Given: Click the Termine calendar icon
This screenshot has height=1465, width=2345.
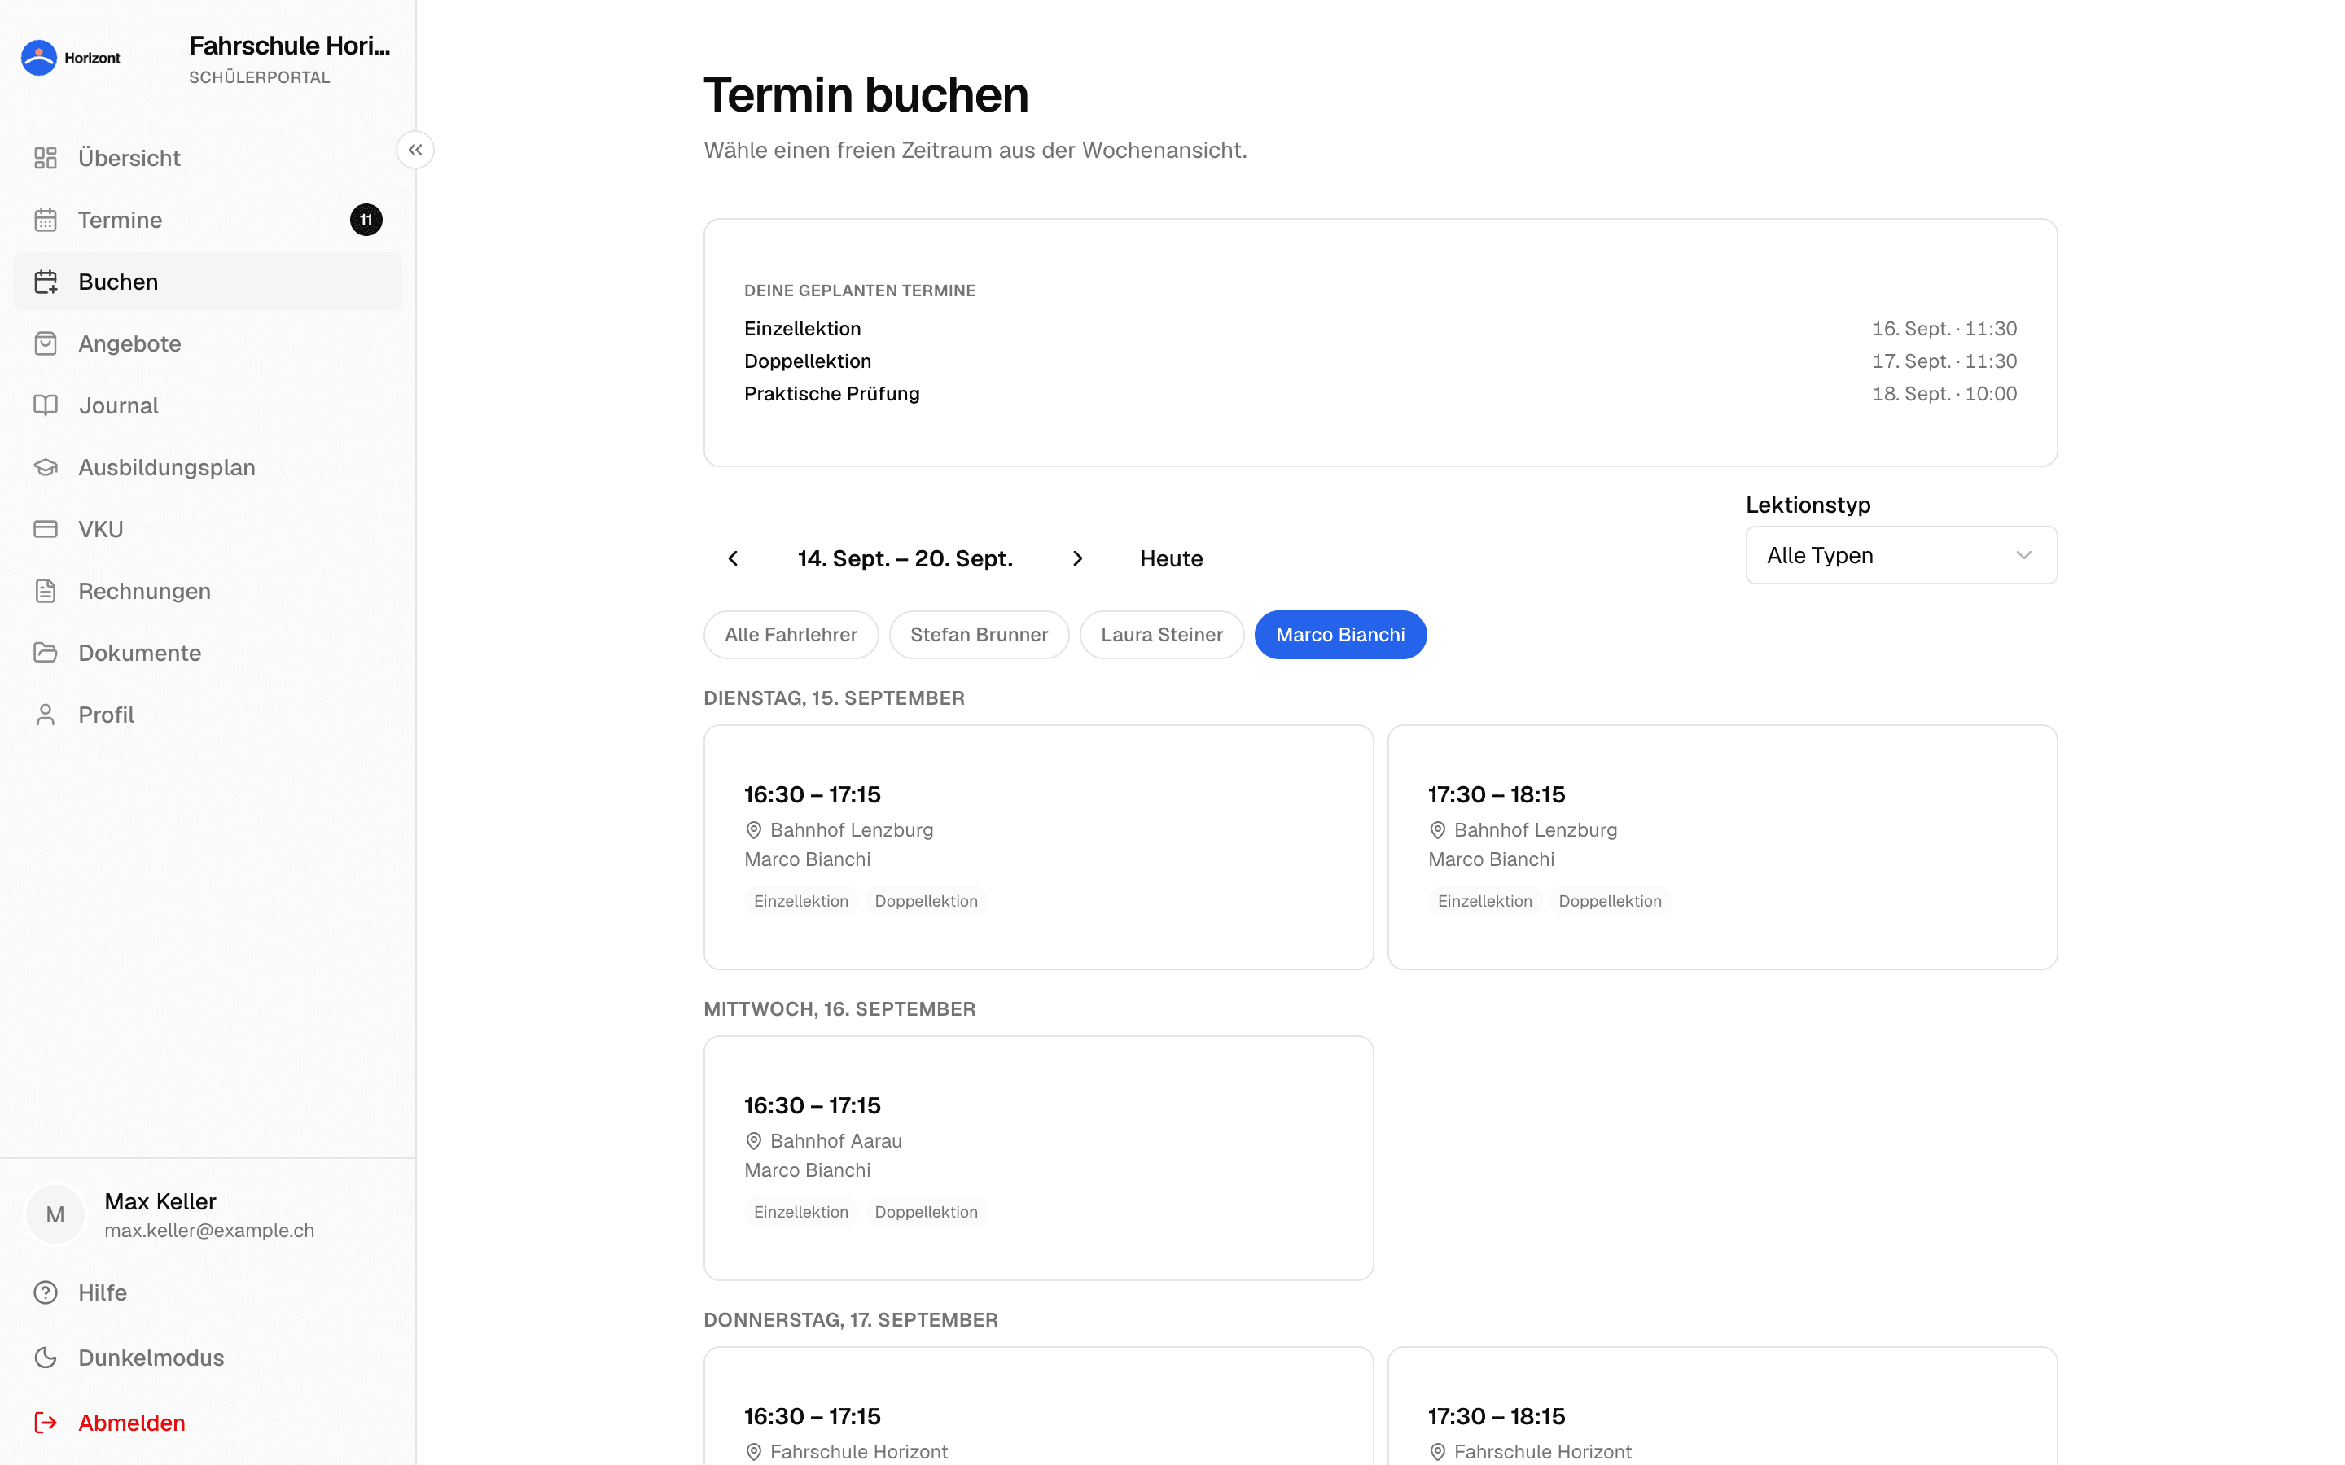Looking at the screenshot, I should [46, 220].
